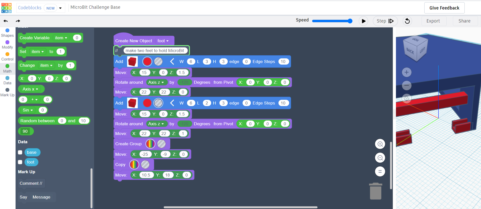Click the Comment // block
Image resolution: width=481 pixels, height=209 pixels.
point(31,183)
